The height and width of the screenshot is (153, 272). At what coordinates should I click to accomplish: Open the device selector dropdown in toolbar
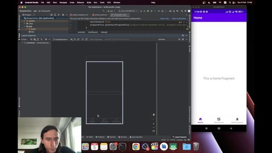click(128, 11)
